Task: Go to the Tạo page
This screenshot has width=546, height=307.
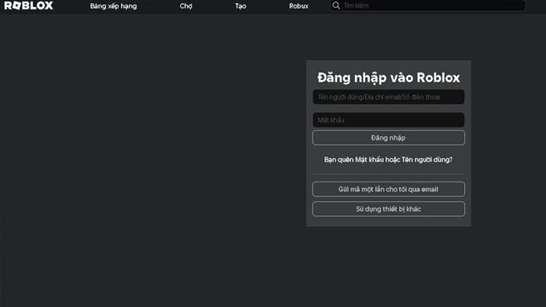Action: point(240,6)
